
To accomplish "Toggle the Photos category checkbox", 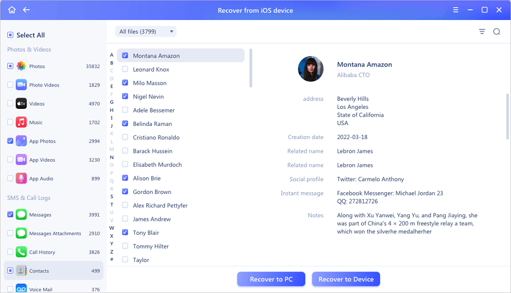I will tap(10, 66).
